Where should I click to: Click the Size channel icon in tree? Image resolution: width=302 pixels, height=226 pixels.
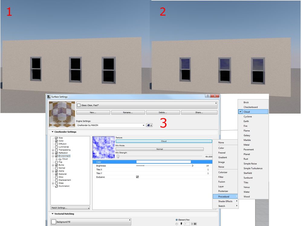(x=57, y=138)
